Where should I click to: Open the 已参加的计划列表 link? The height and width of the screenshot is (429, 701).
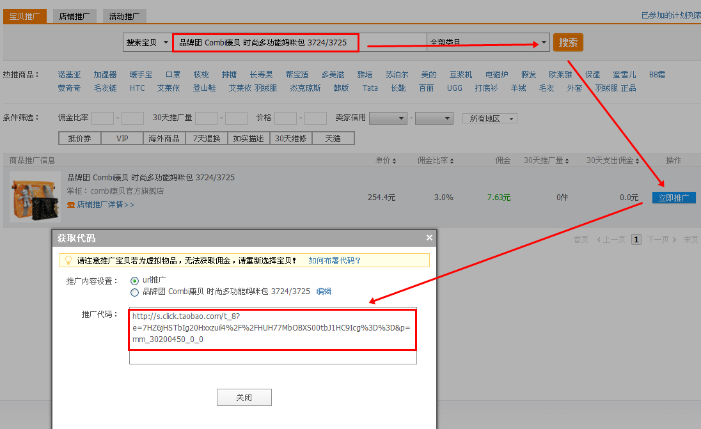[671, 15]
